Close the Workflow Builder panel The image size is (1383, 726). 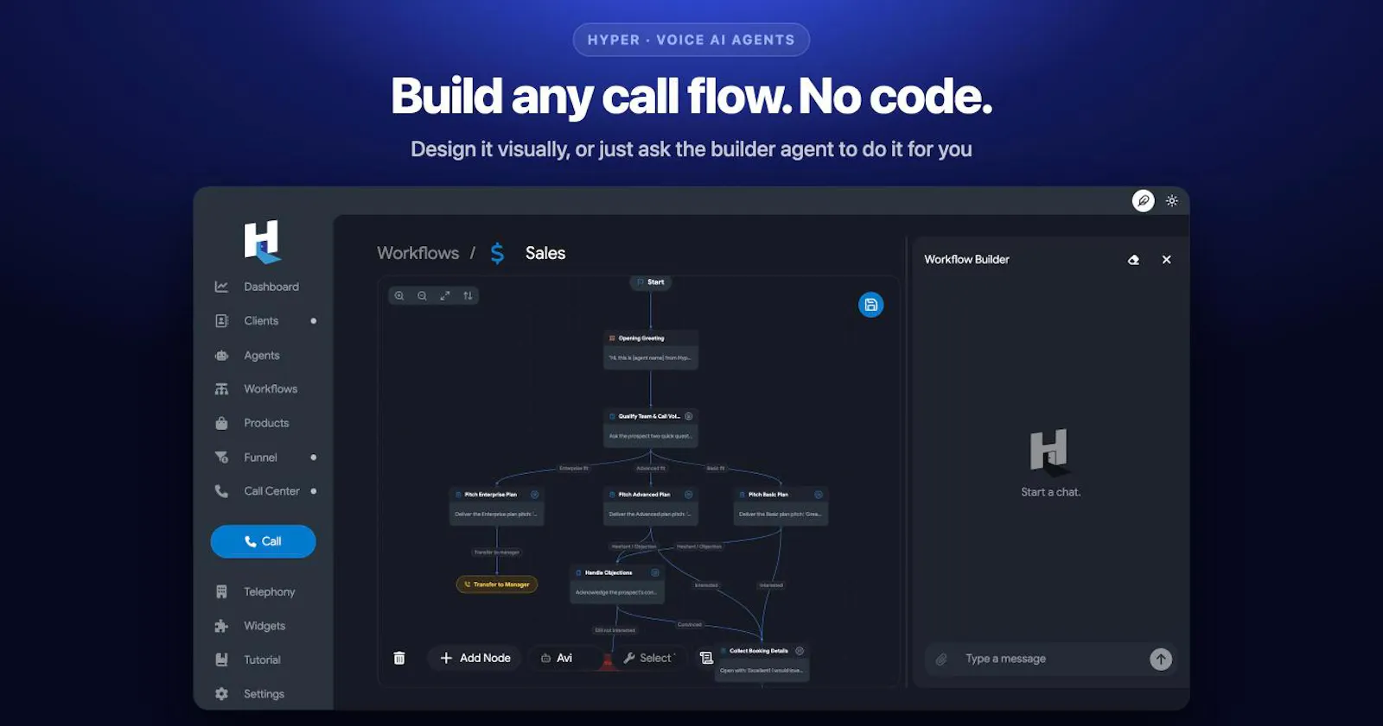click(x=1167, y=260)
